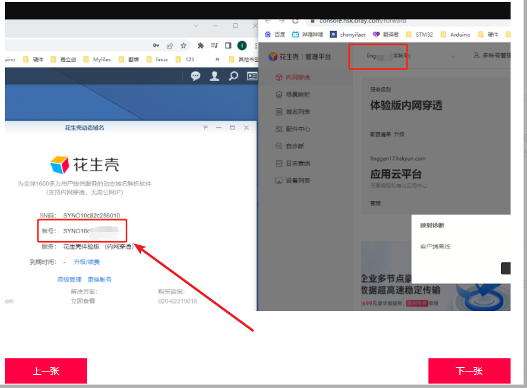Toggle the browser side panel icon
The height and width of the screenshot is (388, 527).
click(x=228, y=45)
